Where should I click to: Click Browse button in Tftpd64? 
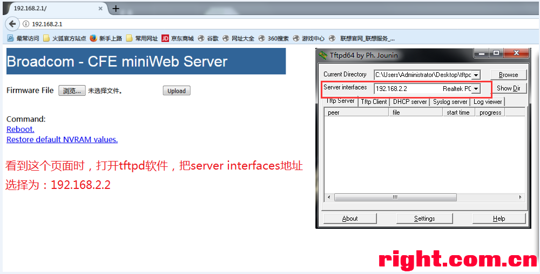pos(508,74)
